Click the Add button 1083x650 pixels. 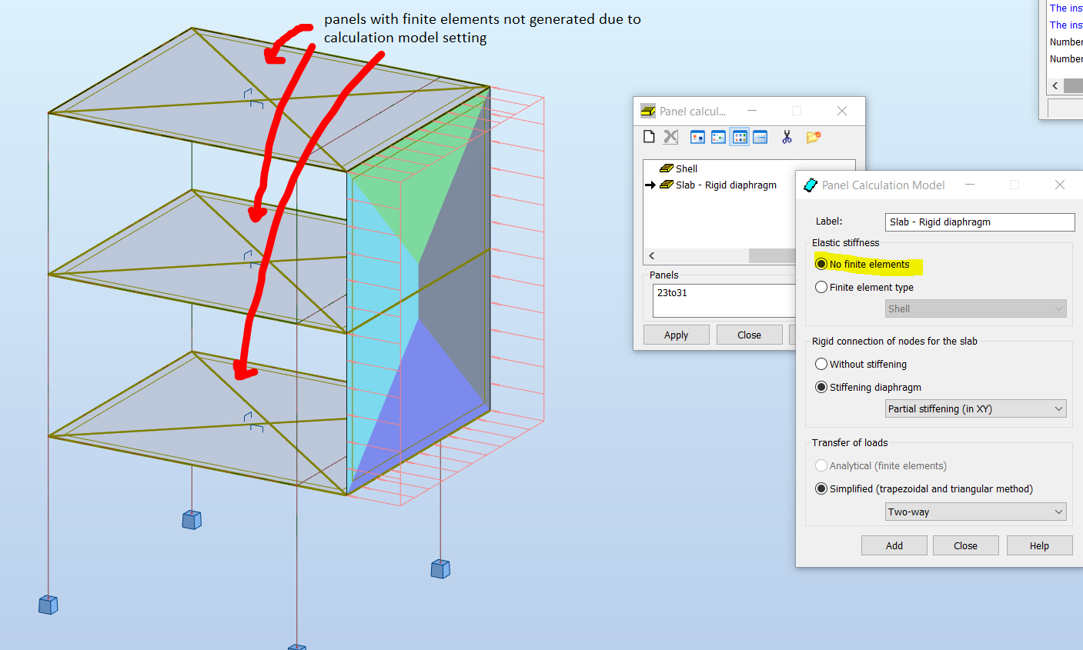(894, 545)
